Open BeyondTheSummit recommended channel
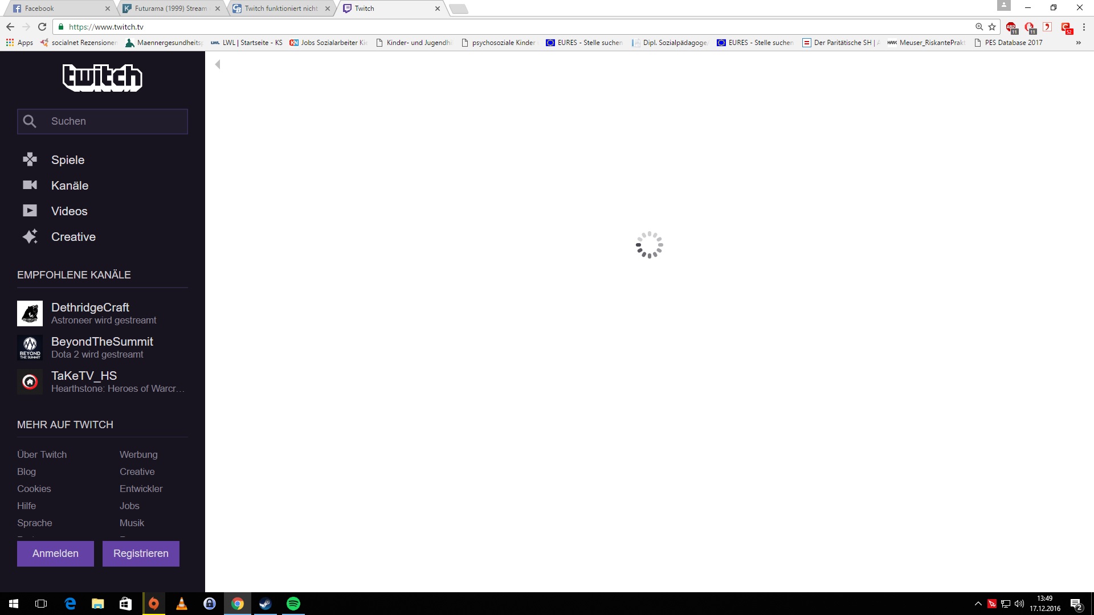Screen dimensions: 1094x615 tap(102, 342)
